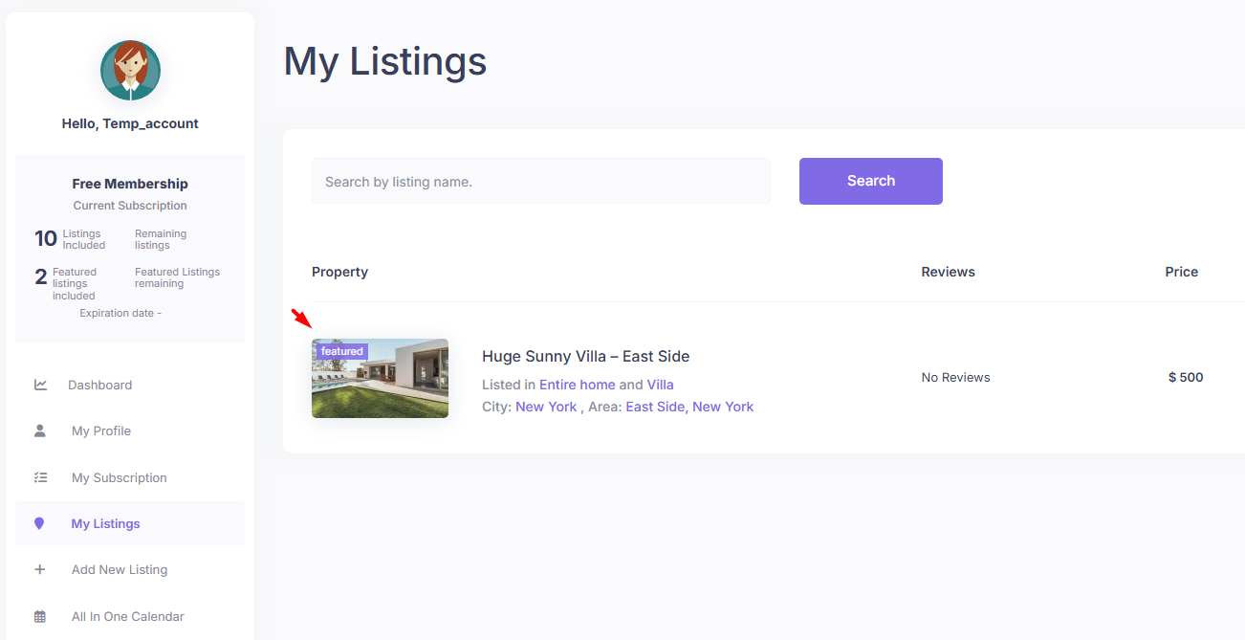1245x640 pixels.
Task: Follow the Villa type link
Action: (x=660, y=385)
